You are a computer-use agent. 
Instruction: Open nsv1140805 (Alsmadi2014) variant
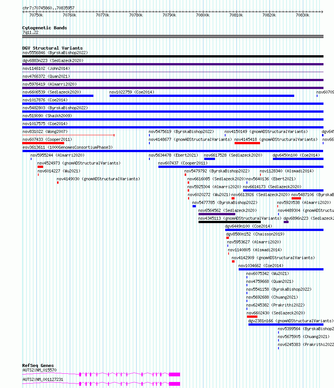(x=255, y=251)
